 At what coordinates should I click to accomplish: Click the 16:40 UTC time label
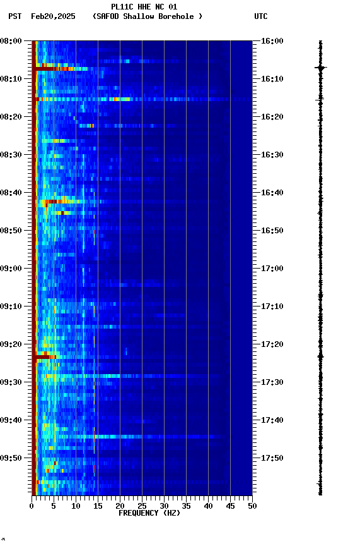pyautogui.click(x=272, y=193)
